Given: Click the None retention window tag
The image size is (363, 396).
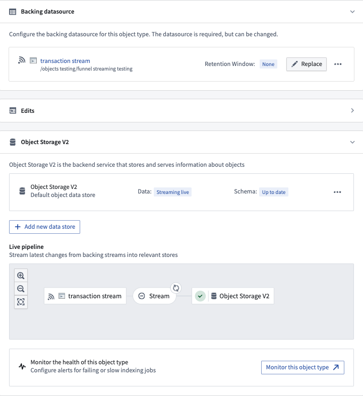Looking at the screenshot, I should pos(268,64).
